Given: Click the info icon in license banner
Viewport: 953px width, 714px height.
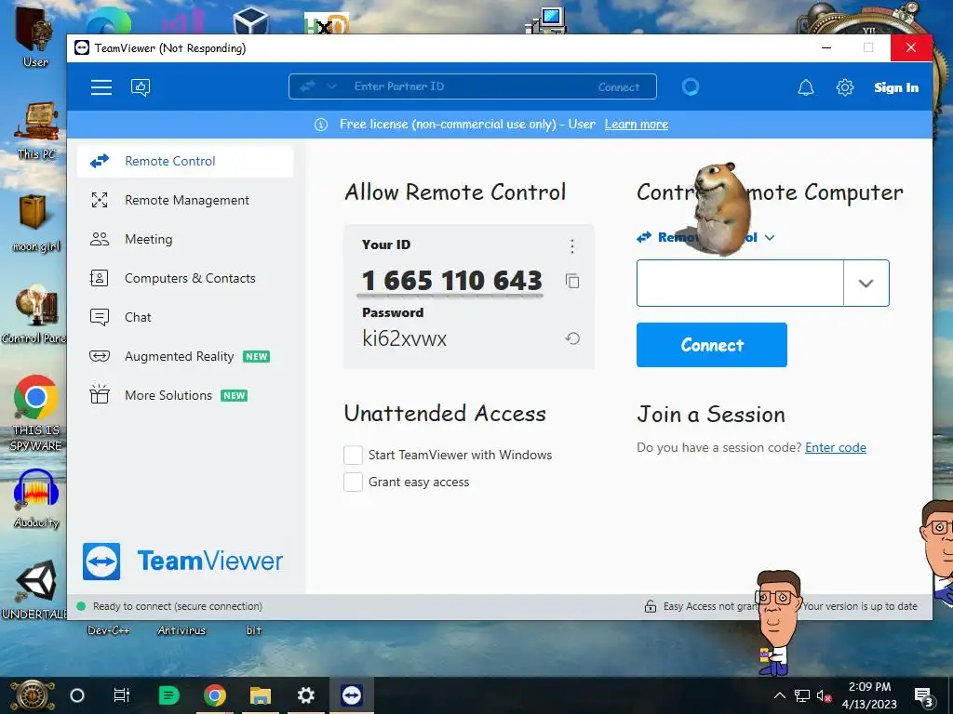Looking at the screenshot, I should click(x=321, y=125).
